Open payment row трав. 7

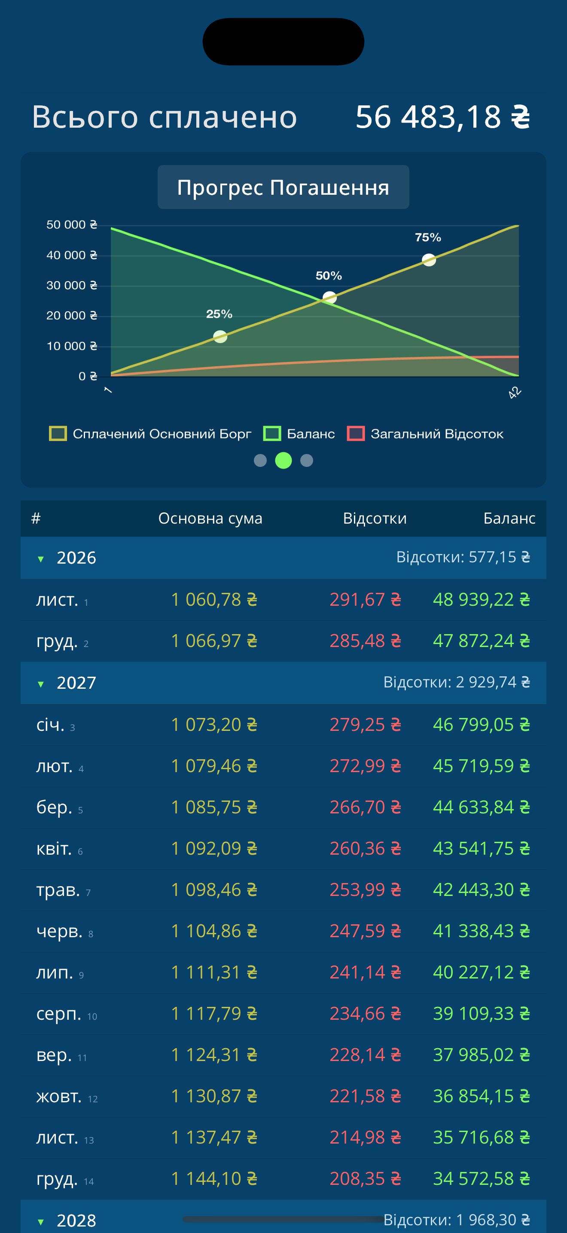283,890
